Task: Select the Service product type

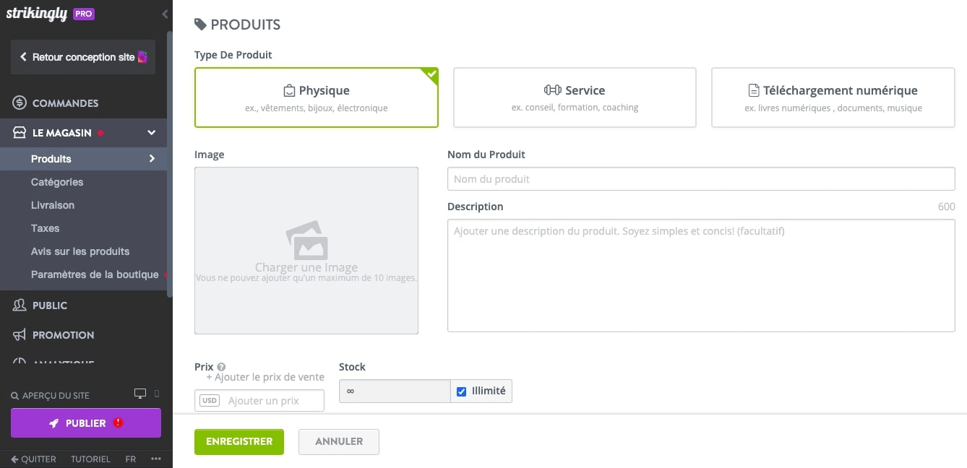Action: [x=575, y=97]
